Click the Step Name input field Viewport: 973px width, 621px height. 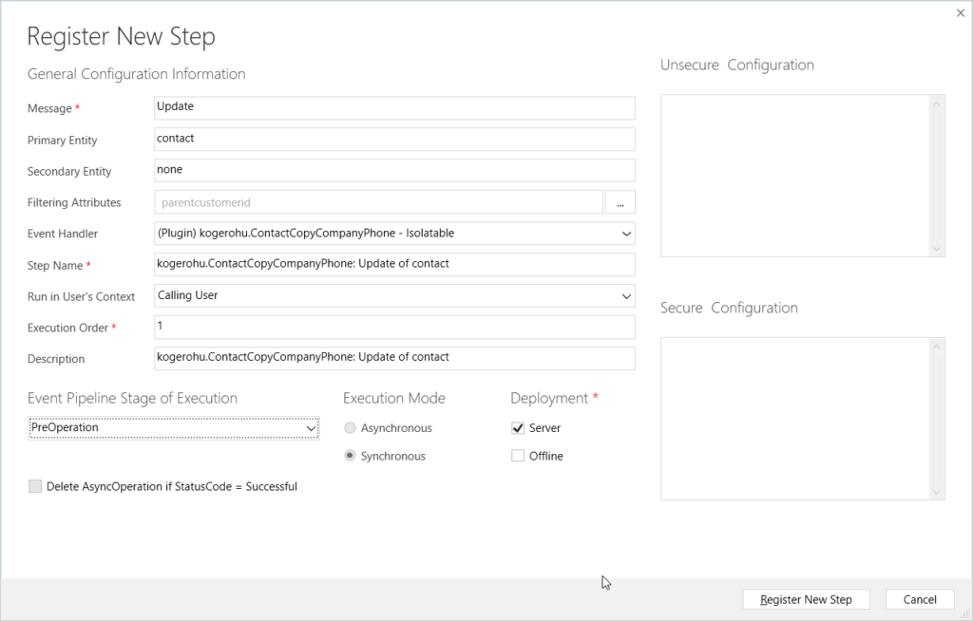[x=380, y=264]
